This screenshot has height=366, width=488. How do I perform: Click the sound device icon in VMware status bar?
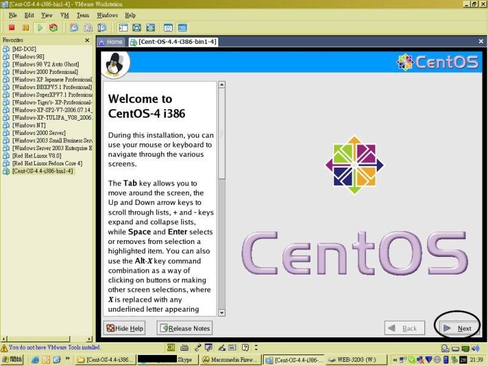point(475,348)
